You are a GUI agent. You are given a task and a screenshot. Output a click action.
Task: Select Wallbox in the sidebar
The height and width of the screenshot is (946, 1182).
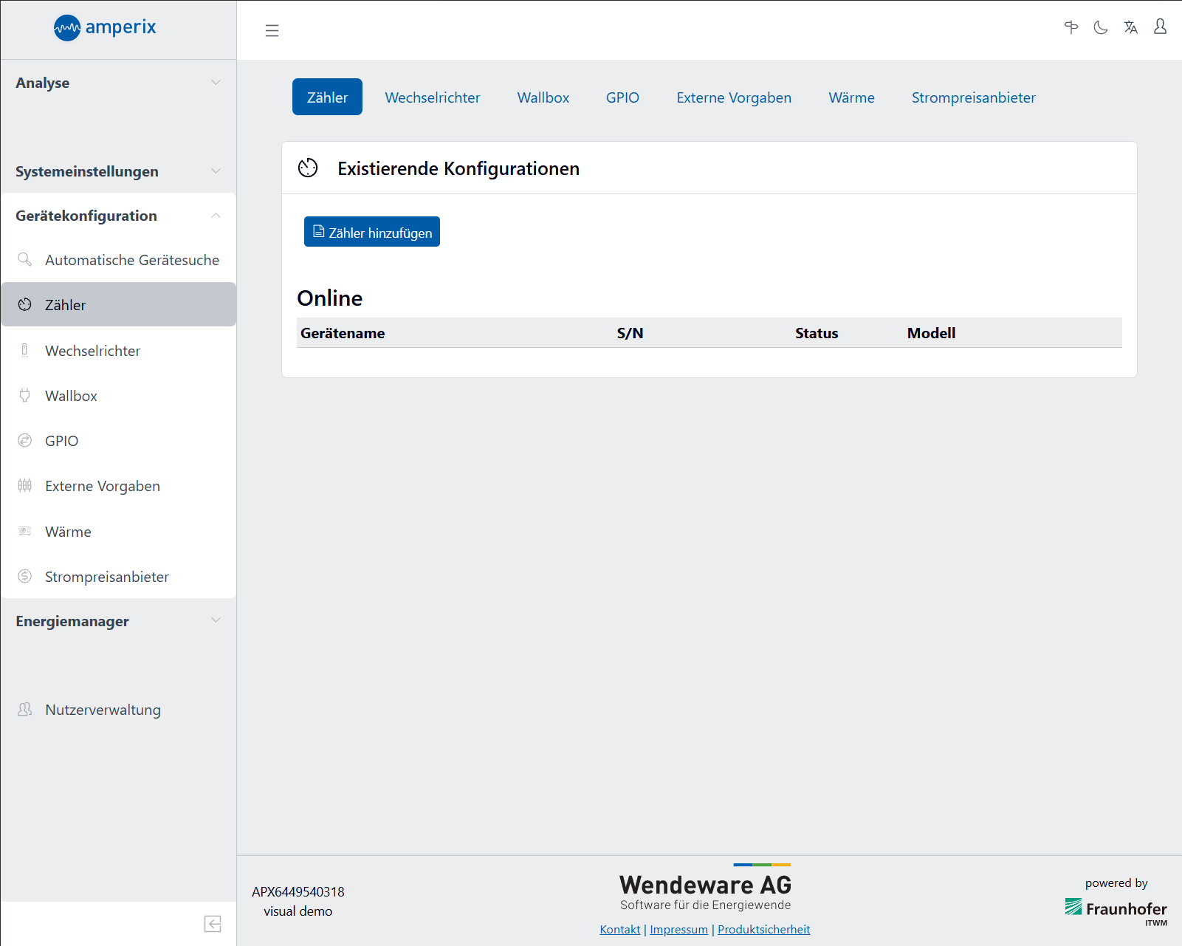tap(71, 396)
